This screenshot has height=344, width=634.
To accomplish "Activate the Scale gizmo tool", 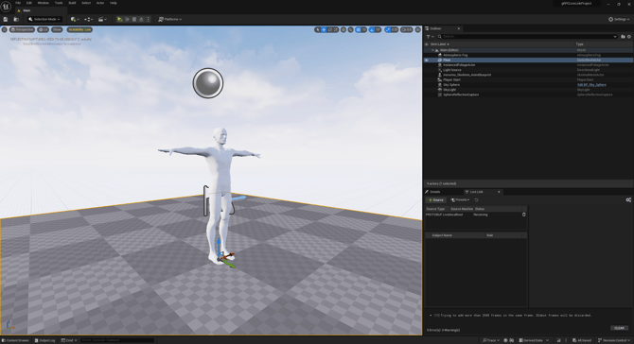I will tap(336, 29).
